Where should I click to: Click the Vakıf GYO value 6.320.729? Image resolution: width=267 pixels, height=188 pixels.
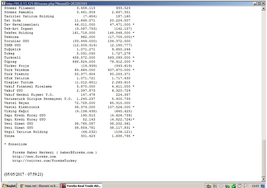pyautogui.click(x=121, y=91)
